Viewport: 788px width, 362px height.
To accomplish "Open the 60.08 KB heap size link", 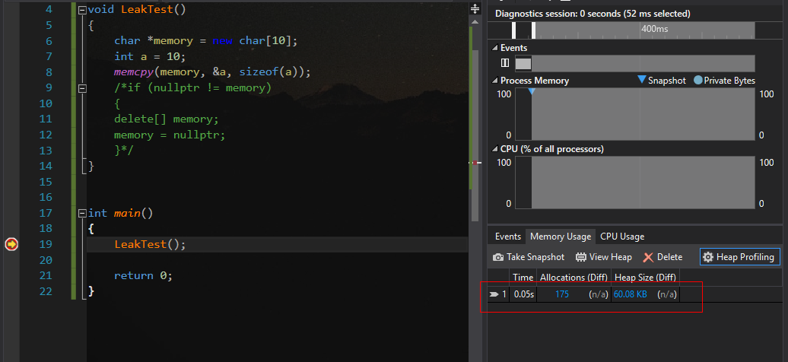I will pyautogui.click(x=631, y=294).
